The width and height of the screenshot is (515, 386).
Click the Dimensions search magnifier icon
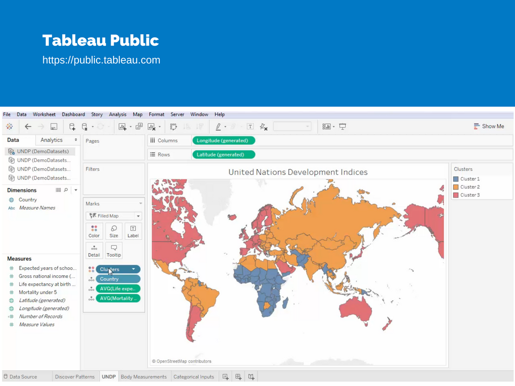[66, 190]
